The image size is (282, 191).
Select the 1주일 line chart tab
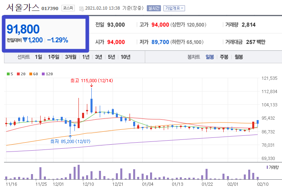(x=54, y=57)
